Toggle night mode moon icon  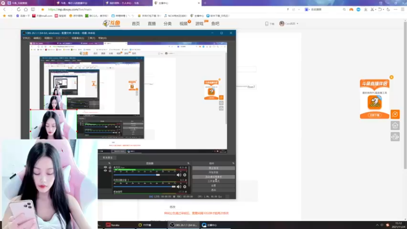click(x=388, y=9)
